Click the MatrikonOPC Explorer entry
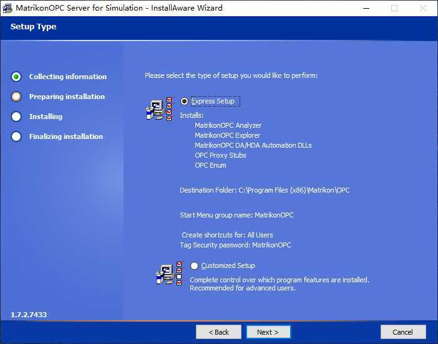The image size is (438, 344). (227, 135)
